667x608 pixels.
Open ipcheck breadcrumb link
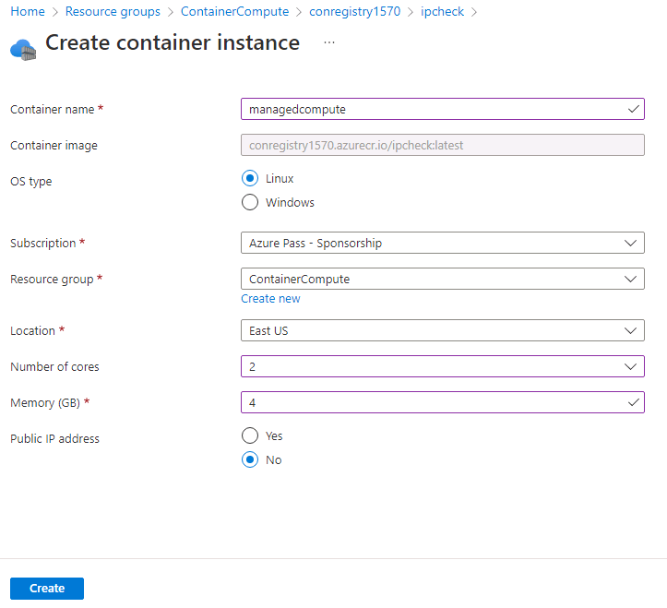coord(443,11)
